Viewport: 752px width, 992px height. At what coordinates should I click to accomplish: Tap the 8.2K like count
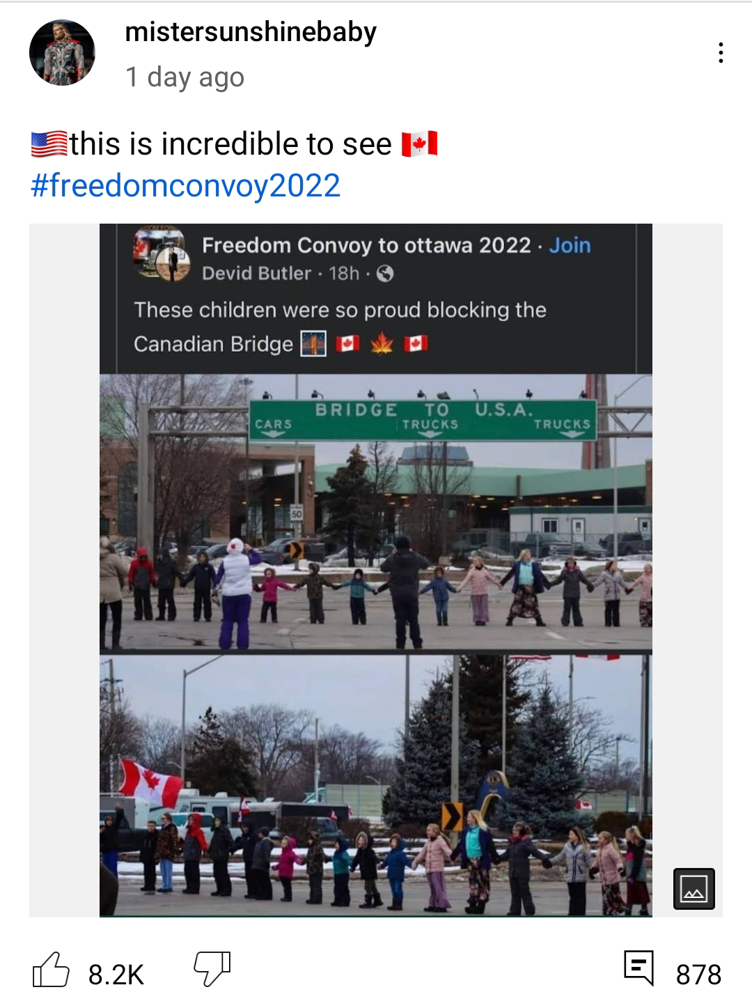click(116, 974)
